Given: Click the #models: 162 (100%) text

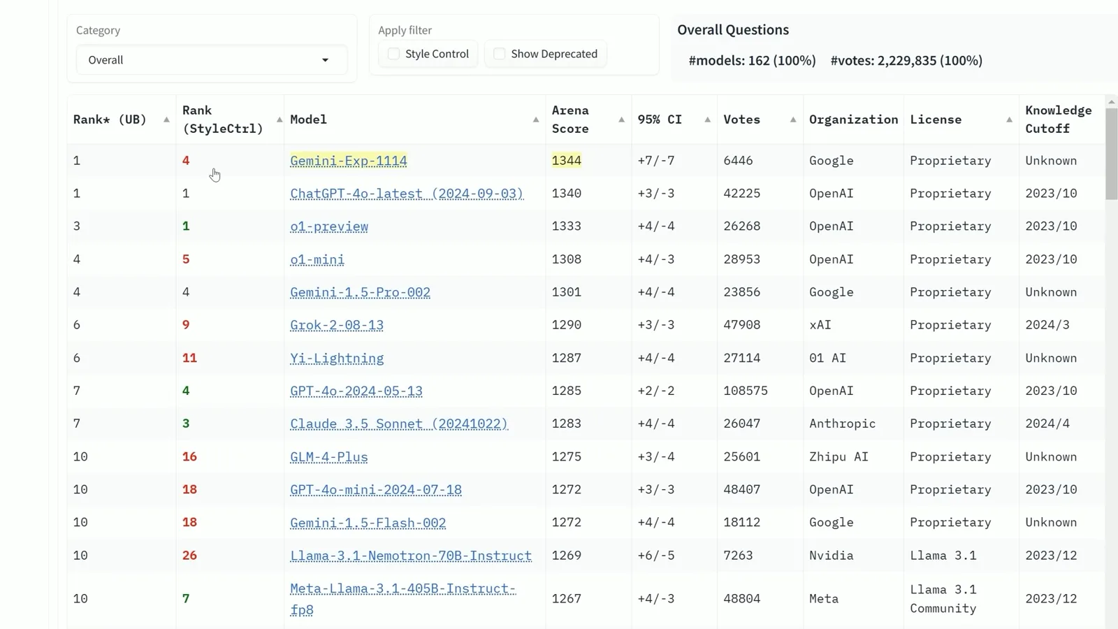Looking at the screenshot, I should tap(752, 61).
